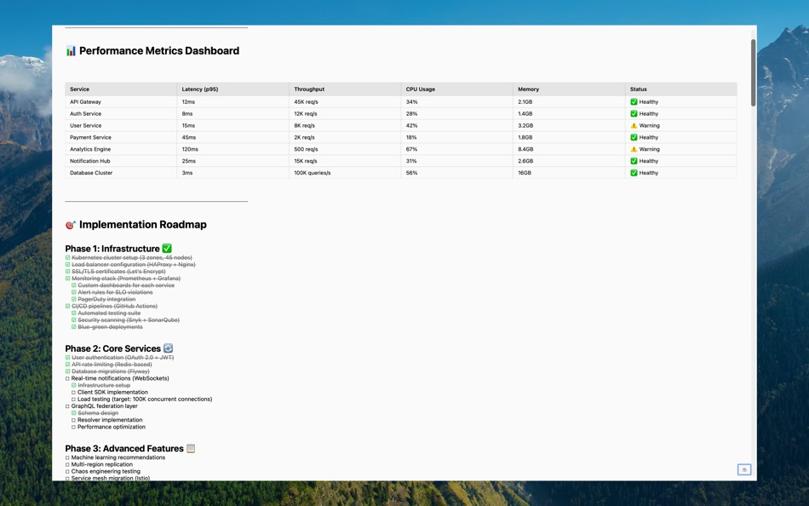Click the healthy status icon for Database Cluster
Image resolution: width=809 pixels, height=506 pixels.
[633, 172]
